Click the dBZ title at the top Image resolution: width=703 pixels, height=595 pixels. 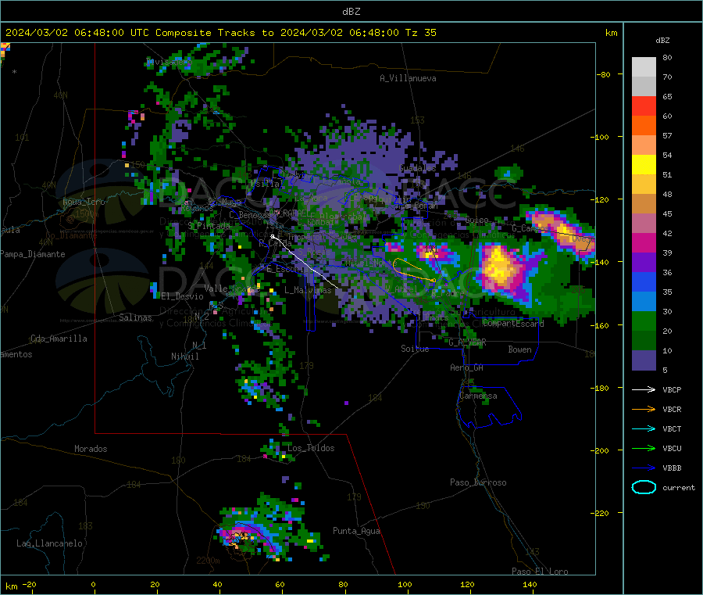click(351, 12)
